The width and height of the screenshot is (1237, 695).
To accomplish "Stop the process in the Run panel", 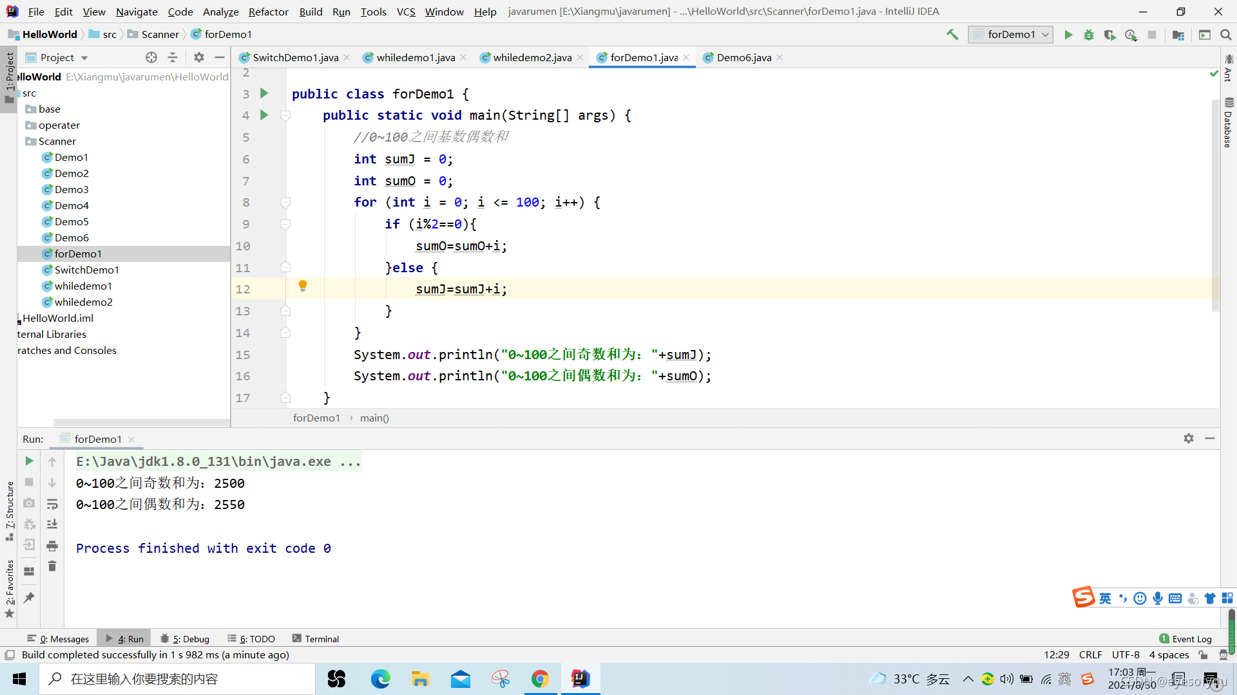I will [x=29, y=482].
